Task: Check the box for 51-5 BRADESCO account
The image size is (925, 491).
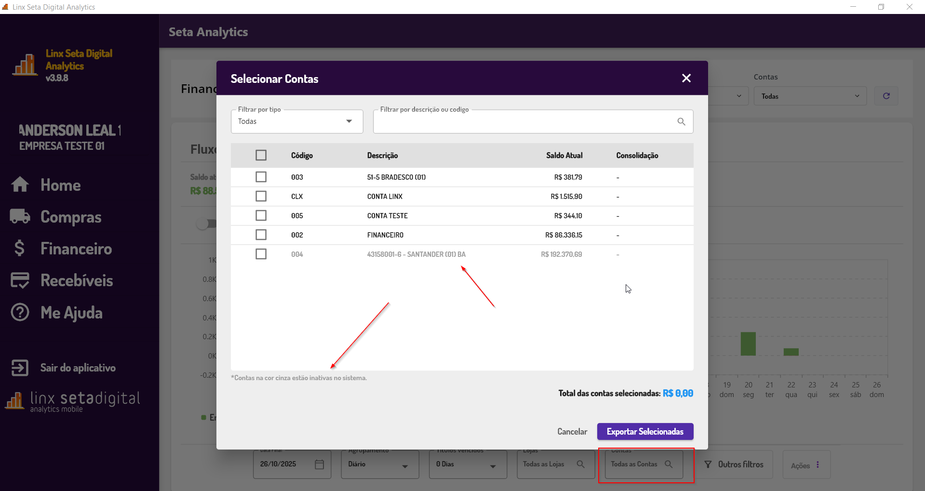Action: point(261,177)
